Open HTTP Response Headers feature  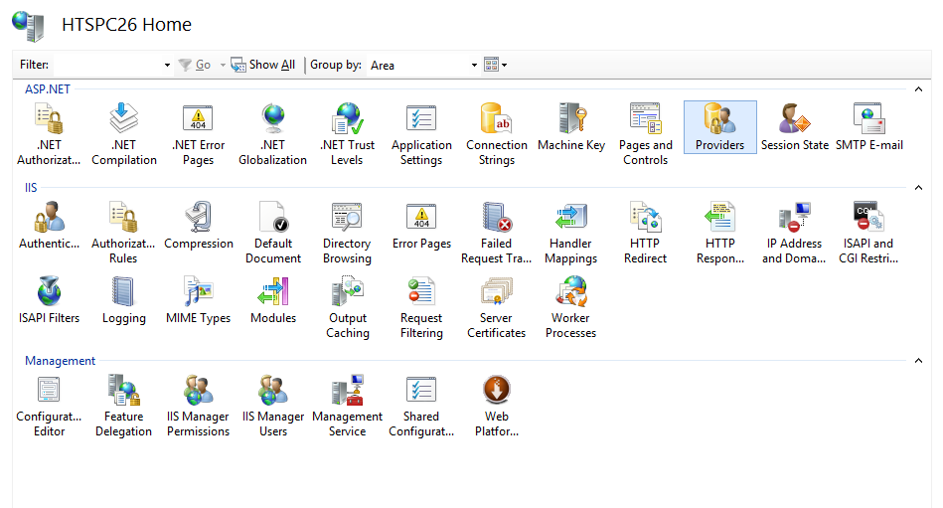(719, 233)
